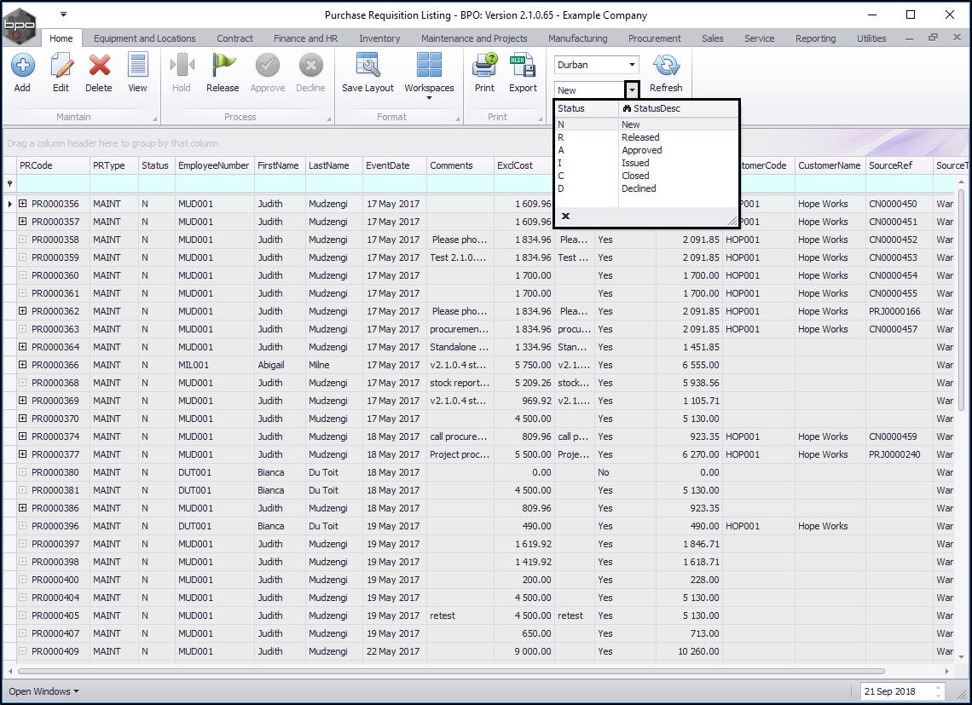Click the Add icon in the ribbon

click(22, 72)
